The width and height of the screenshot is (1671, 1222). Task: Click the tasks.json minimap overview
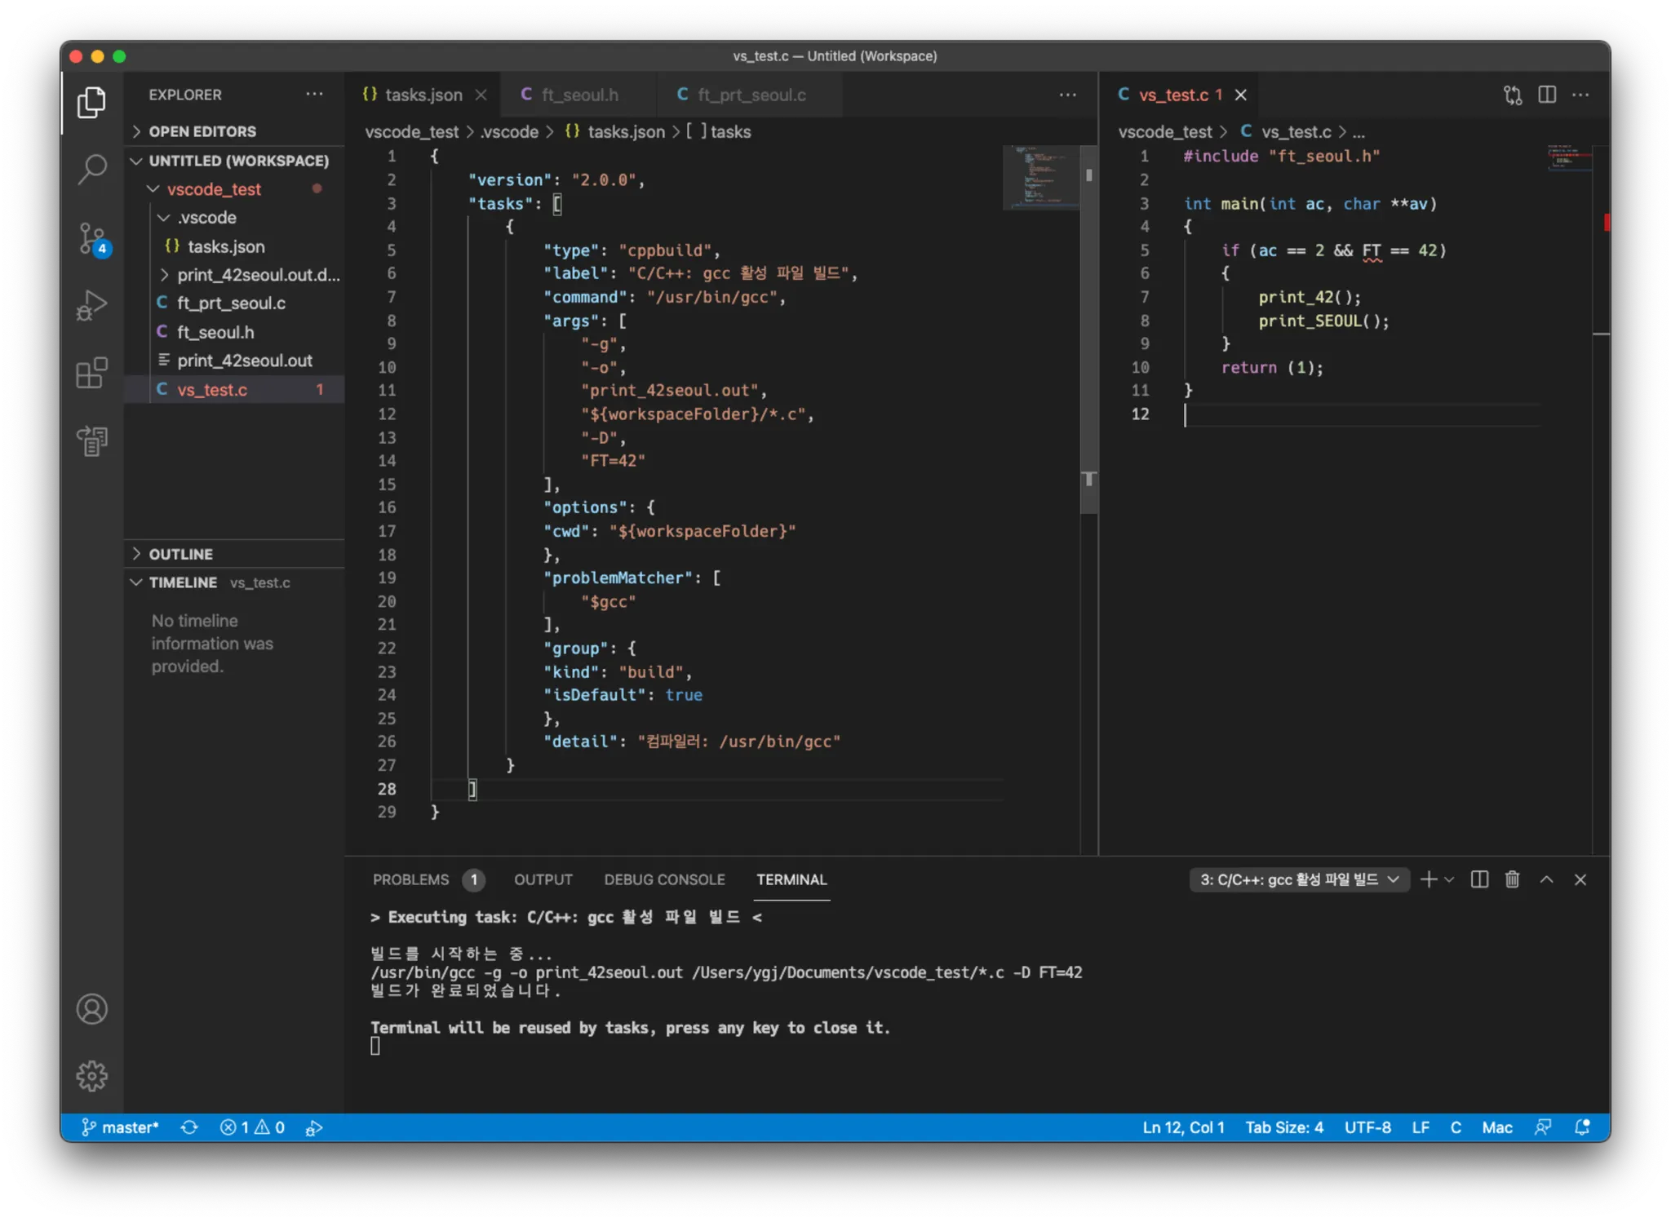[x=1040, y=177]
